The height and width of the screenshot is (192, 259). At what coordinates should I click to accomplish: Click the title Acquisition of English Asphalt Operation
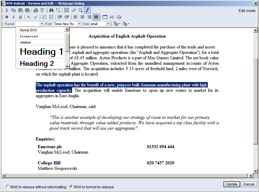pyautogui.click(x=127, y=36)
